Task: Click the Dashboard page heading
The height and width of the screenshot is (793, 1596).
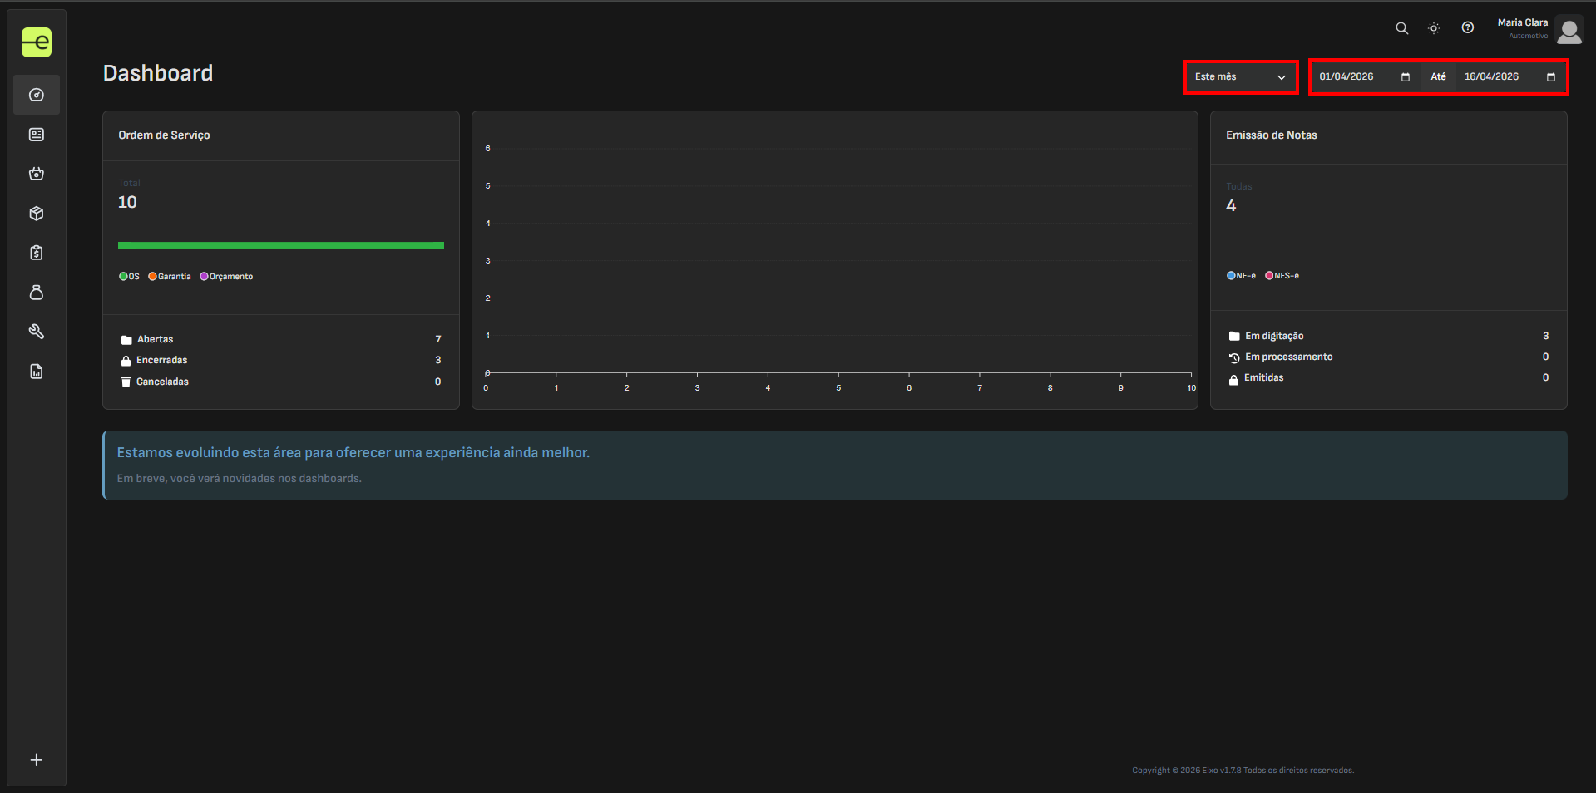Action: 158,73
